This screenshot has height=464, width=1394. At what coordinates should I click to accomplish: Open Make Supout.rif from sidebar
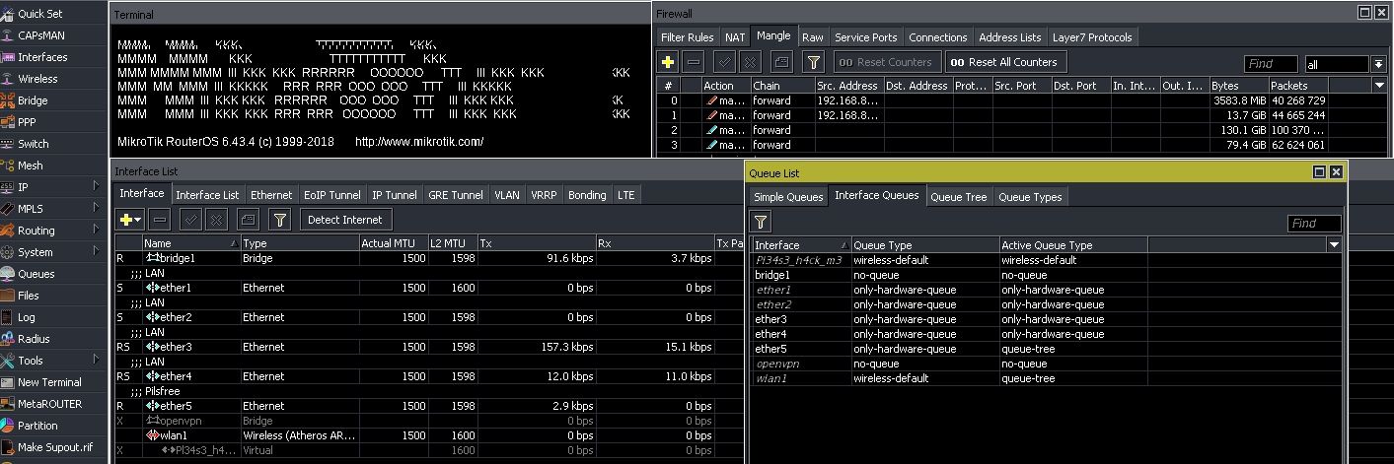point(54,447)
